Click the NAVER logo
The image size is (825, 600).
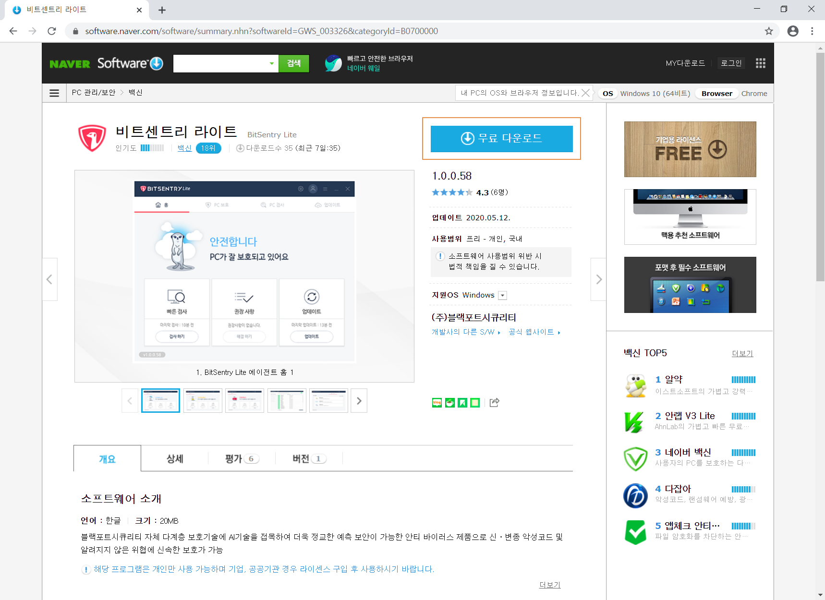[70, 64]
